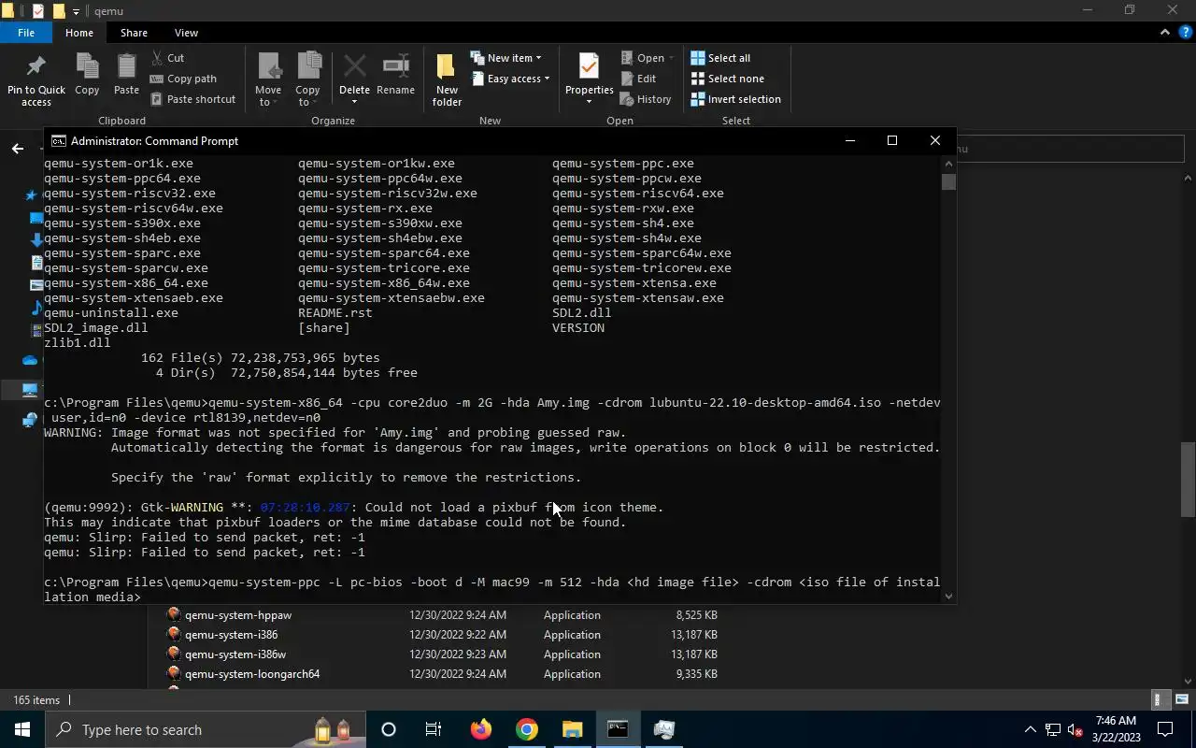The image size is (1196, 748).
Task: Switch to the View ribbon tab
Action: (x=186, y=33)
